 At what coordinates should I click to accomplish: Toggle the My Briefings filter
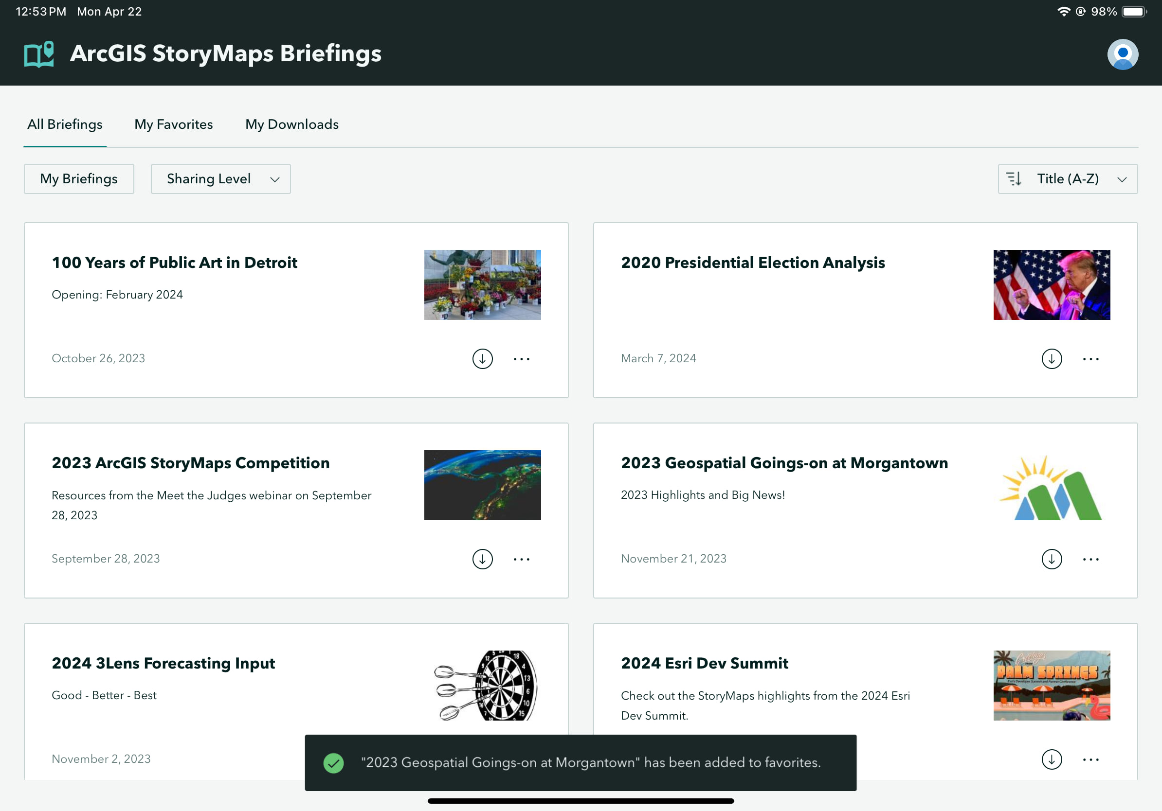[79, 178]
